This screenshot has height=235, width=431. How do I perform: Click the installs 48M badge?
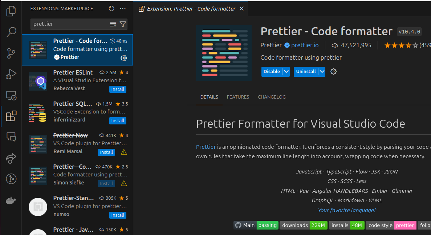tap(347, 225)
